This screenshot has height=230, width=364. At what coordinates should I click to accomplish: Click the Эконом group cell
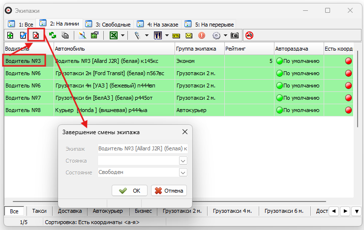pos(200,61)
